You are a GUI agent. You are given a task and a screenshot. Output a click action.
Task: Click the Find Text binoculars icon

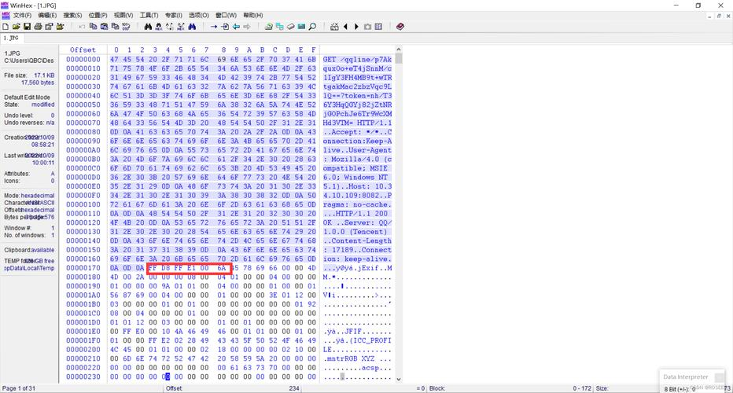click(148, 27)
